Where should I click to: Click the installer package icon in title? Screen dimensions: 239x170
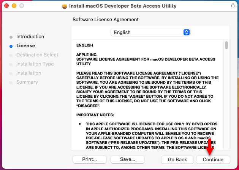pos(65,6)
